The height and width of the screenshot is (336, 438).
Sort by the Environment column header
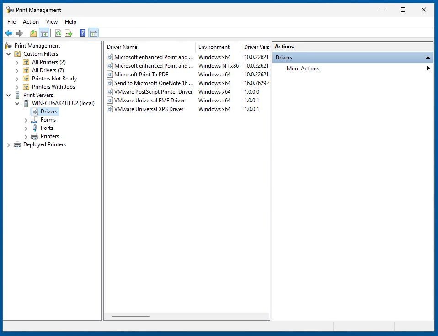(x=218, y=47)
